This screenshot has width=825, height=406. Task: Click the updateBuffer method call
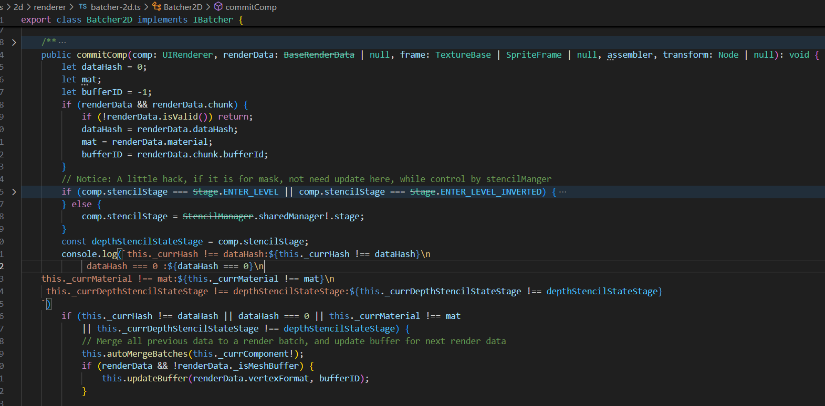pos(157,379)
